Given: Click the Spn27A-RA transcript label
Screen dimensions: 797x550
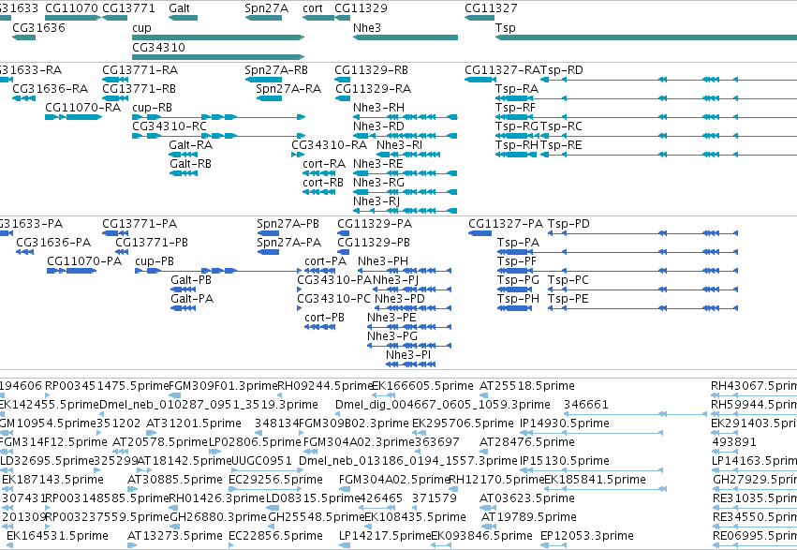Looking at the screenshot, I should coord(288,89).
